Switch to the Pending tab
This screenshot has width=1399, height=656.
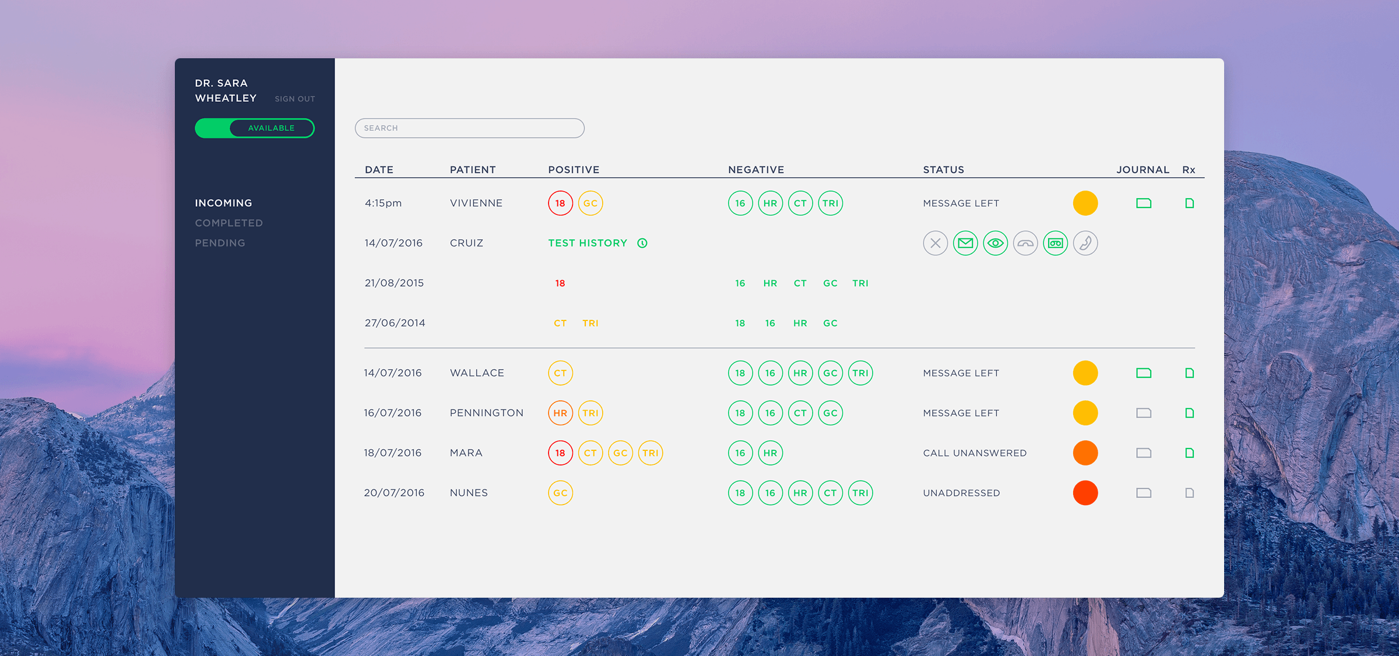(220, 243)
